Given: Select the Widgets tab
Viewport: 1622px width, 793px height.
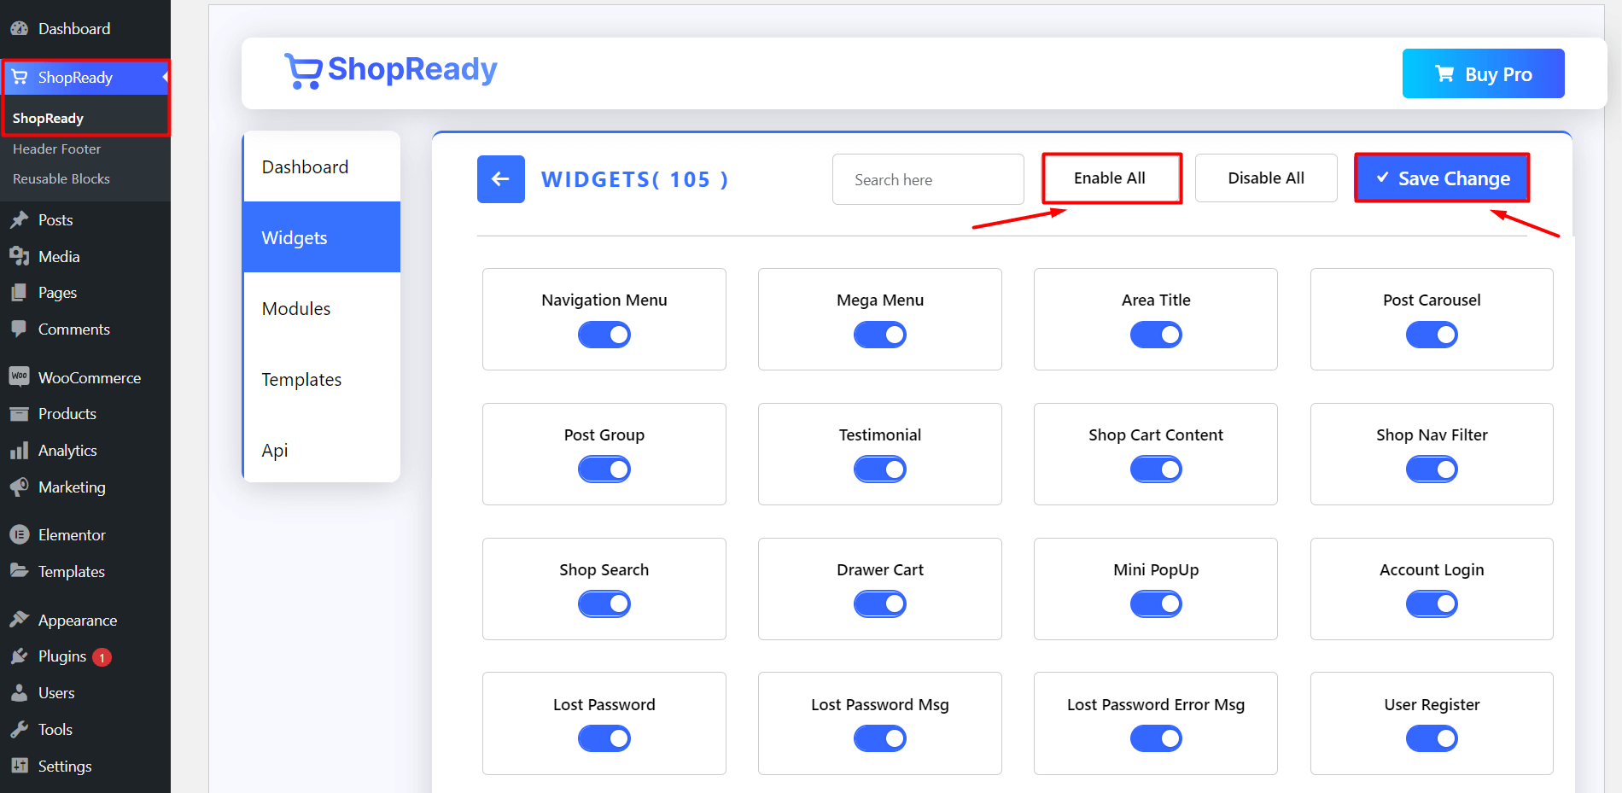Looking at the screenshot, I should click(322, 237).
